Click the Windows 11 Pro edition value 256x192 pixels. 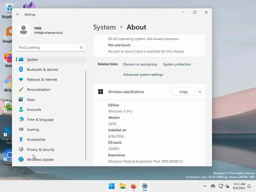pyautogui.click(x=120, y=111)
